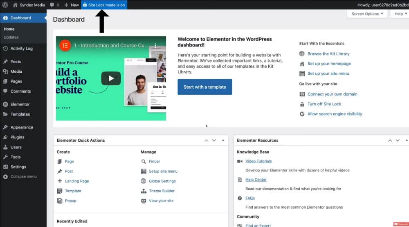Create a new Template quick action
The image size is (409, 227).
(x=73, y=191)
